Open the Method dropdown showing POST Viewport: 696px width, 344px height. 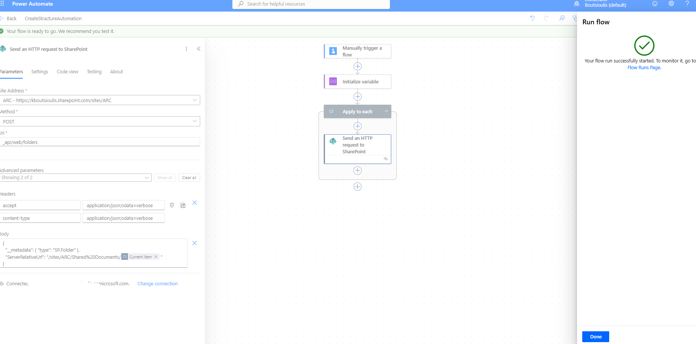point(195,122)
